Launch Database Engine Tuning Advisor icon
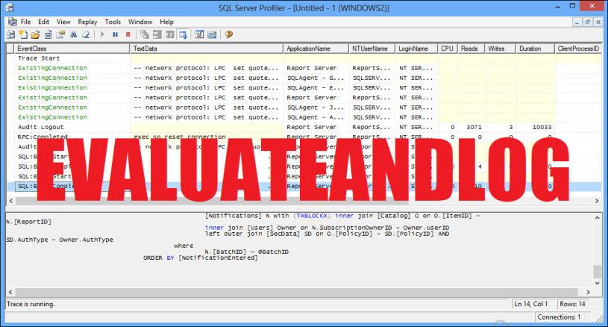The width and height of the screenshot is (608, 327). (199, 34)
